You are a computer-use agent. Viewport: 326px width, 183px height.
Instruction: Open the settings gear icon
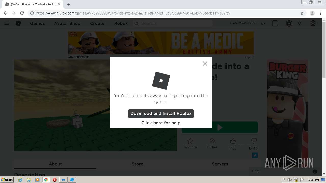tap(313, 23)
